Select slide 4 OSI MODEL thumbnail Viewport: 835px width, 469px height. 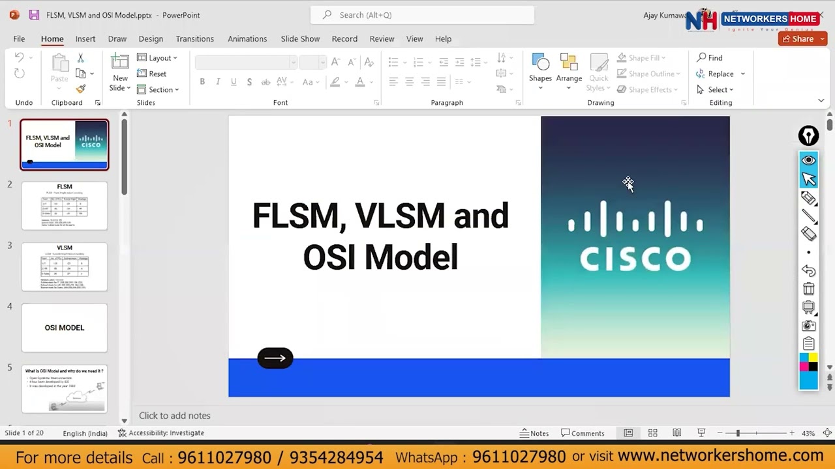(65, 328)
